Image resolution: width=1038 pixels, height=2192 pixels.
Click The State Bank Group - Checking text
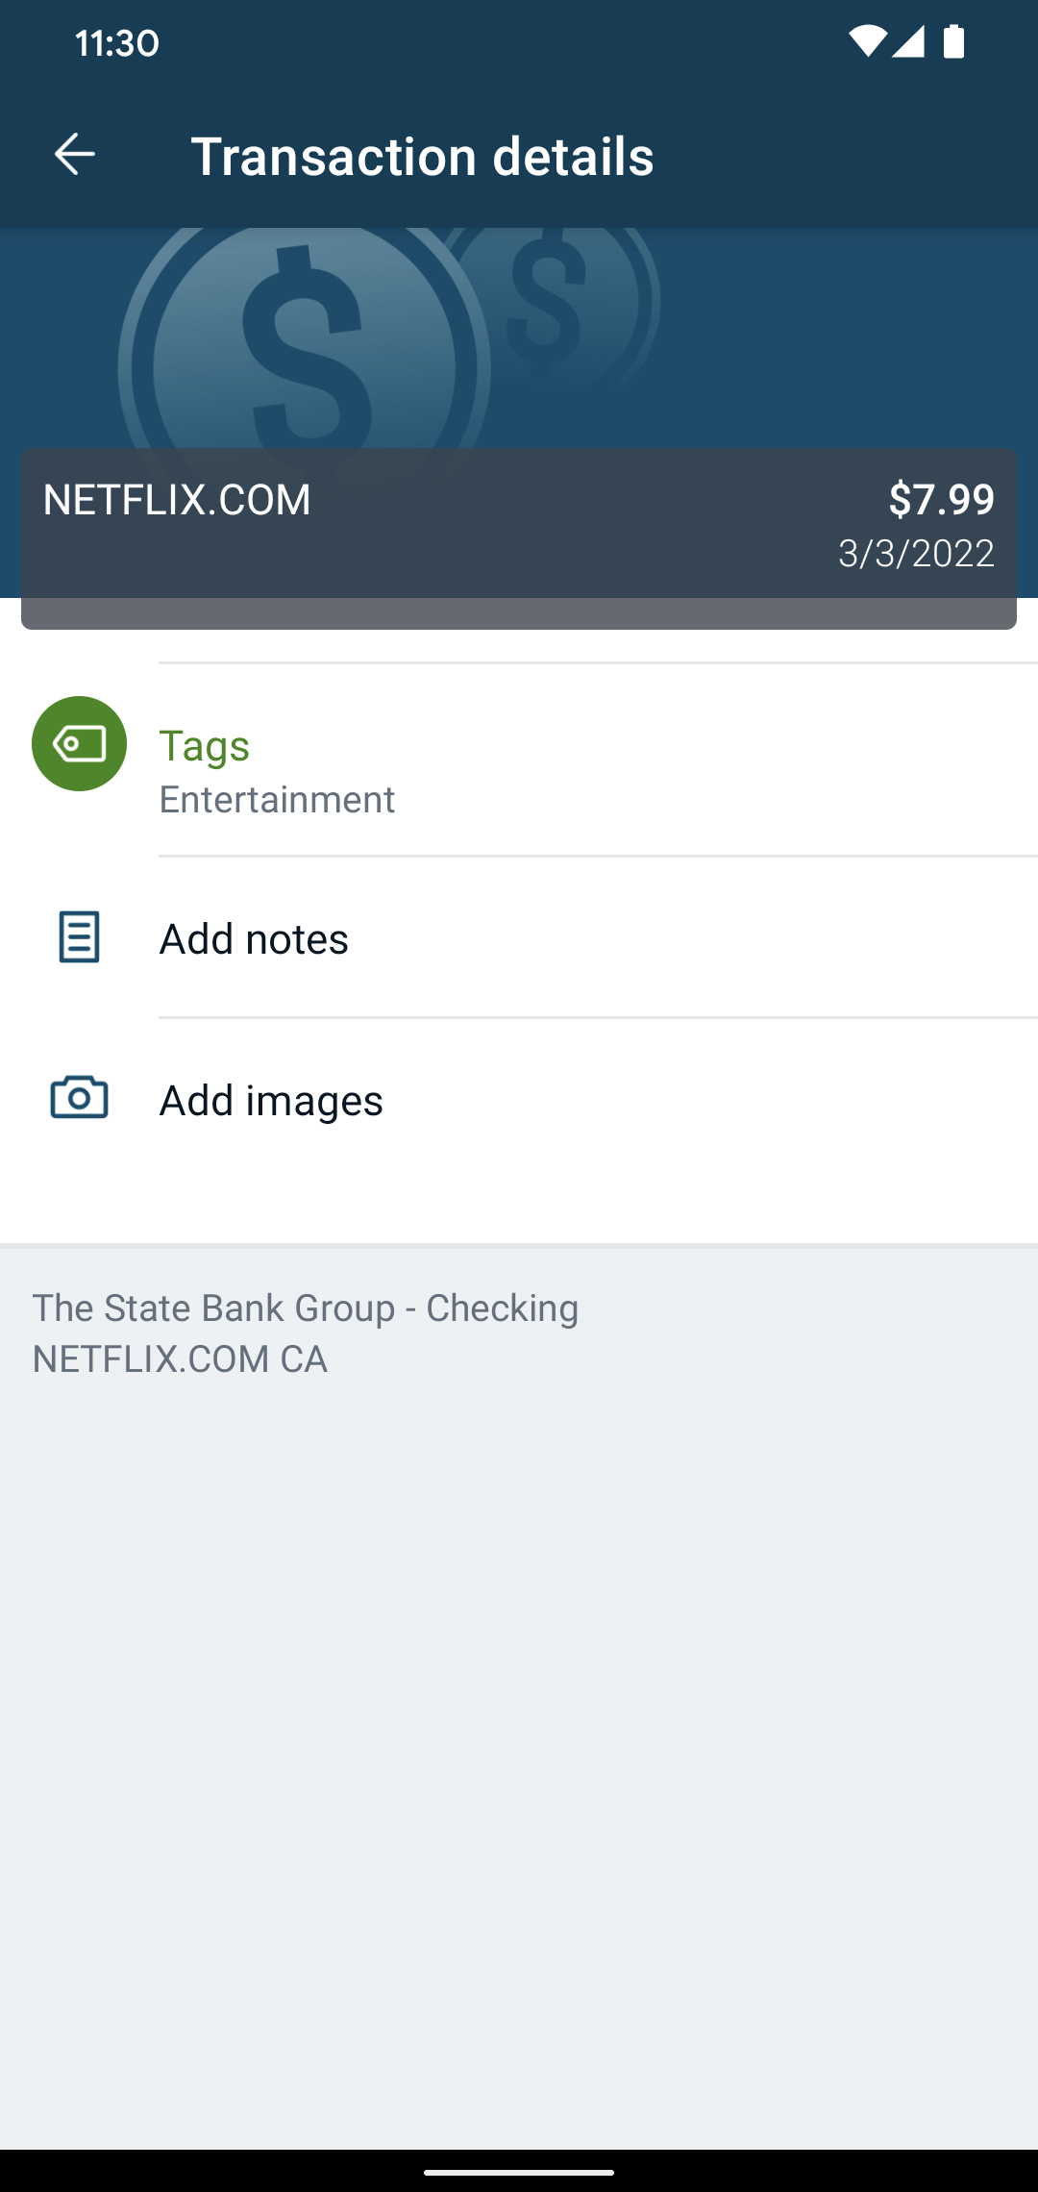306,1308
